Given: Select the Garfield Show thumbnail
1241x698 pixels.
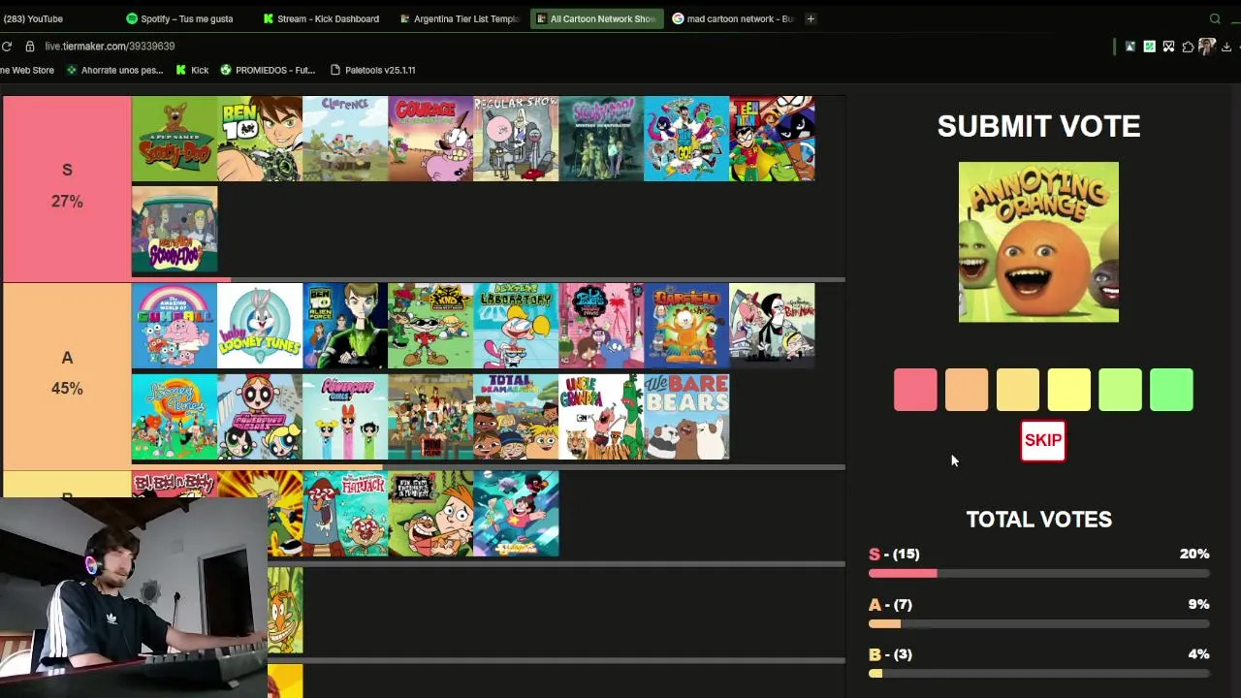Looking at the screenshot, I should 686,326.
